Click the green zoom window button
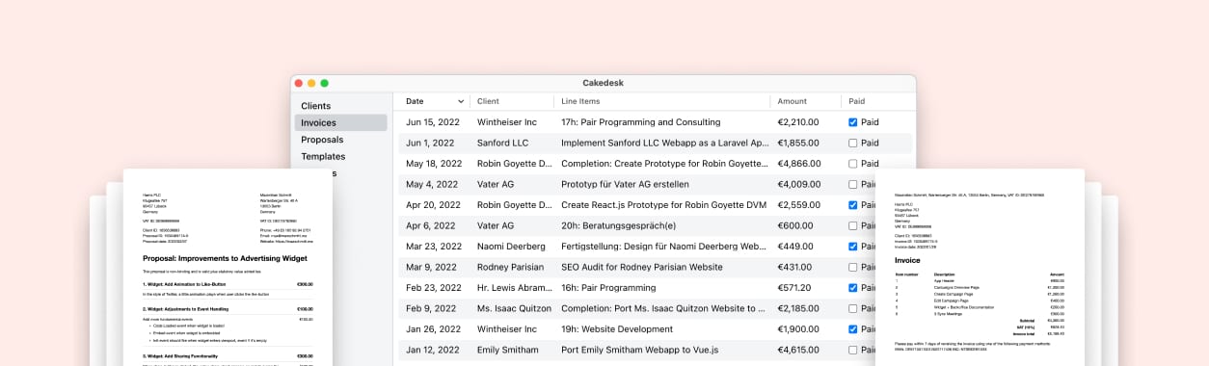 tap(324, 83)
